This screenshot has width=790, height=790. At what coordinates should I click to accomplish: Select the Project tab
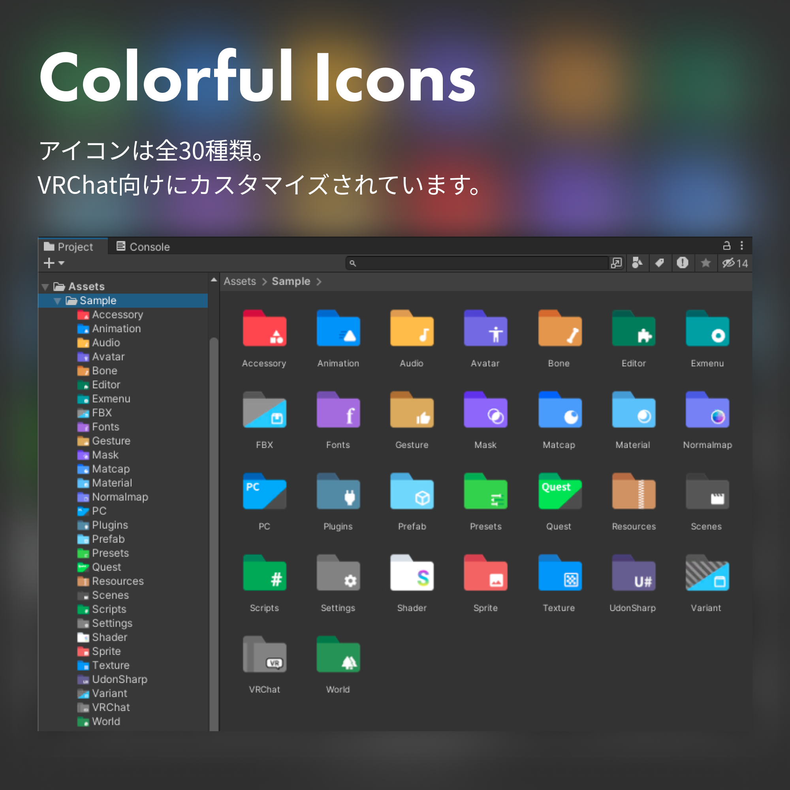point(76,246)
